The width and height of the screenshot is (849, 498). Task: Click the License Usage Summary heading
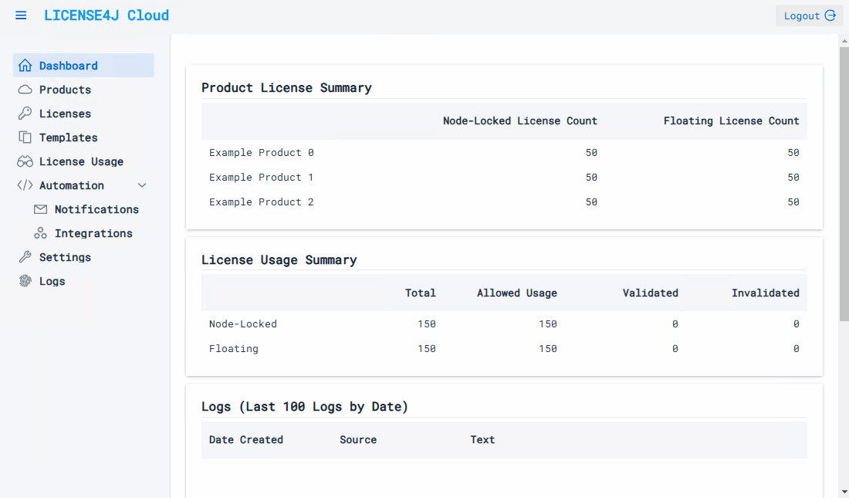279,259
